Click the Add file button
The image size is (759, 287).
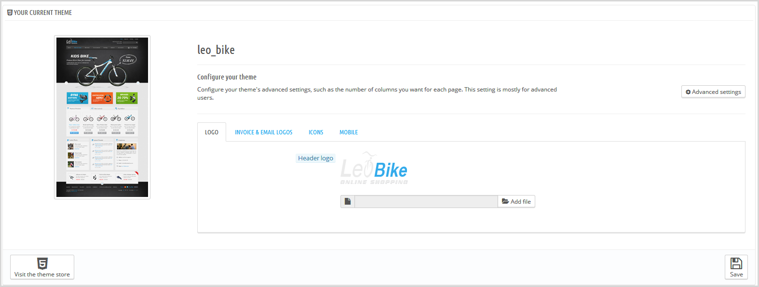point(516,201)
